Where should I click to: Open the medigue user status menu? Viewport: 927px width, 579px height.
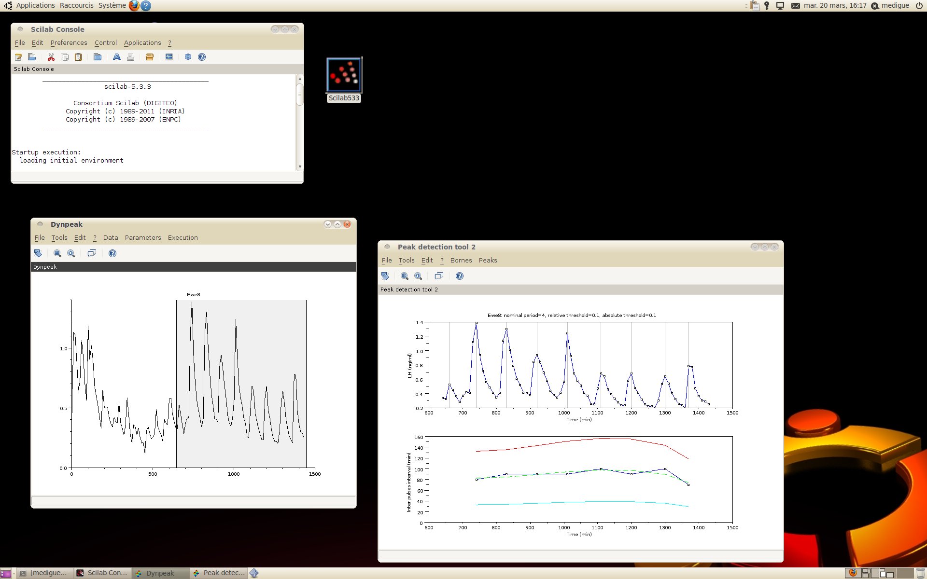[x=890, y=5]
